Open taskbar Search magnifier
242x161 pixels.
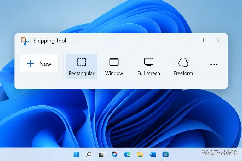89,154
